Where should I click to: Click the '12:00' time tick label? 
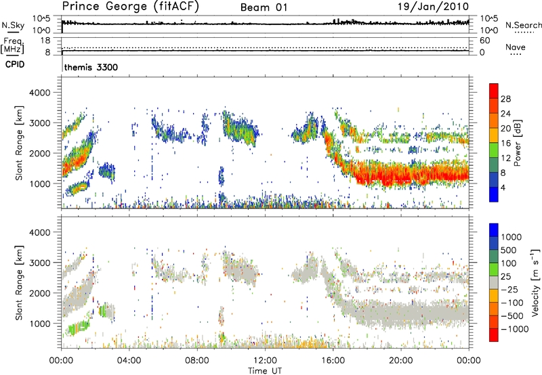pos(265,361)
